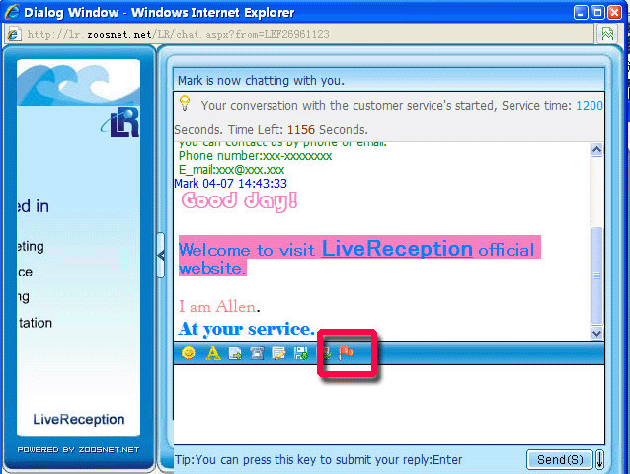Viewport: 630px width, 474px height.
Task: Click 'Phone number:xxx-xxxxxxxx' line
Action: (255, 156)
